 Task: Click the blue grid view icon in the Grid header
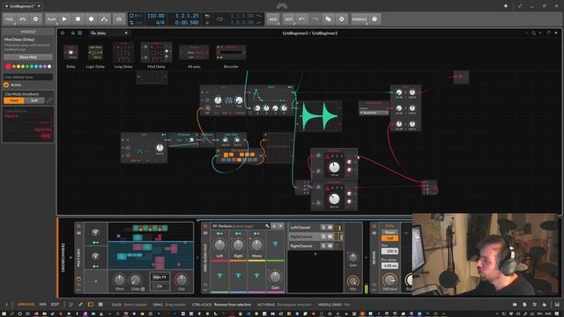tap(80, 33)
